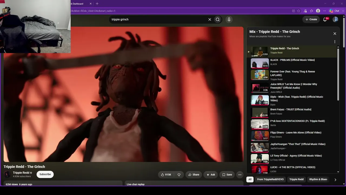
Task: Open browser extensions/apps icon in address bar
Action: pos(293,11)
